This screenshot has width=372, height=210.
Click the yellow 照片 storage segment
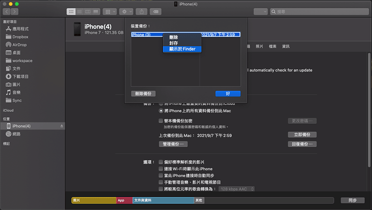(x=94, y=200)
